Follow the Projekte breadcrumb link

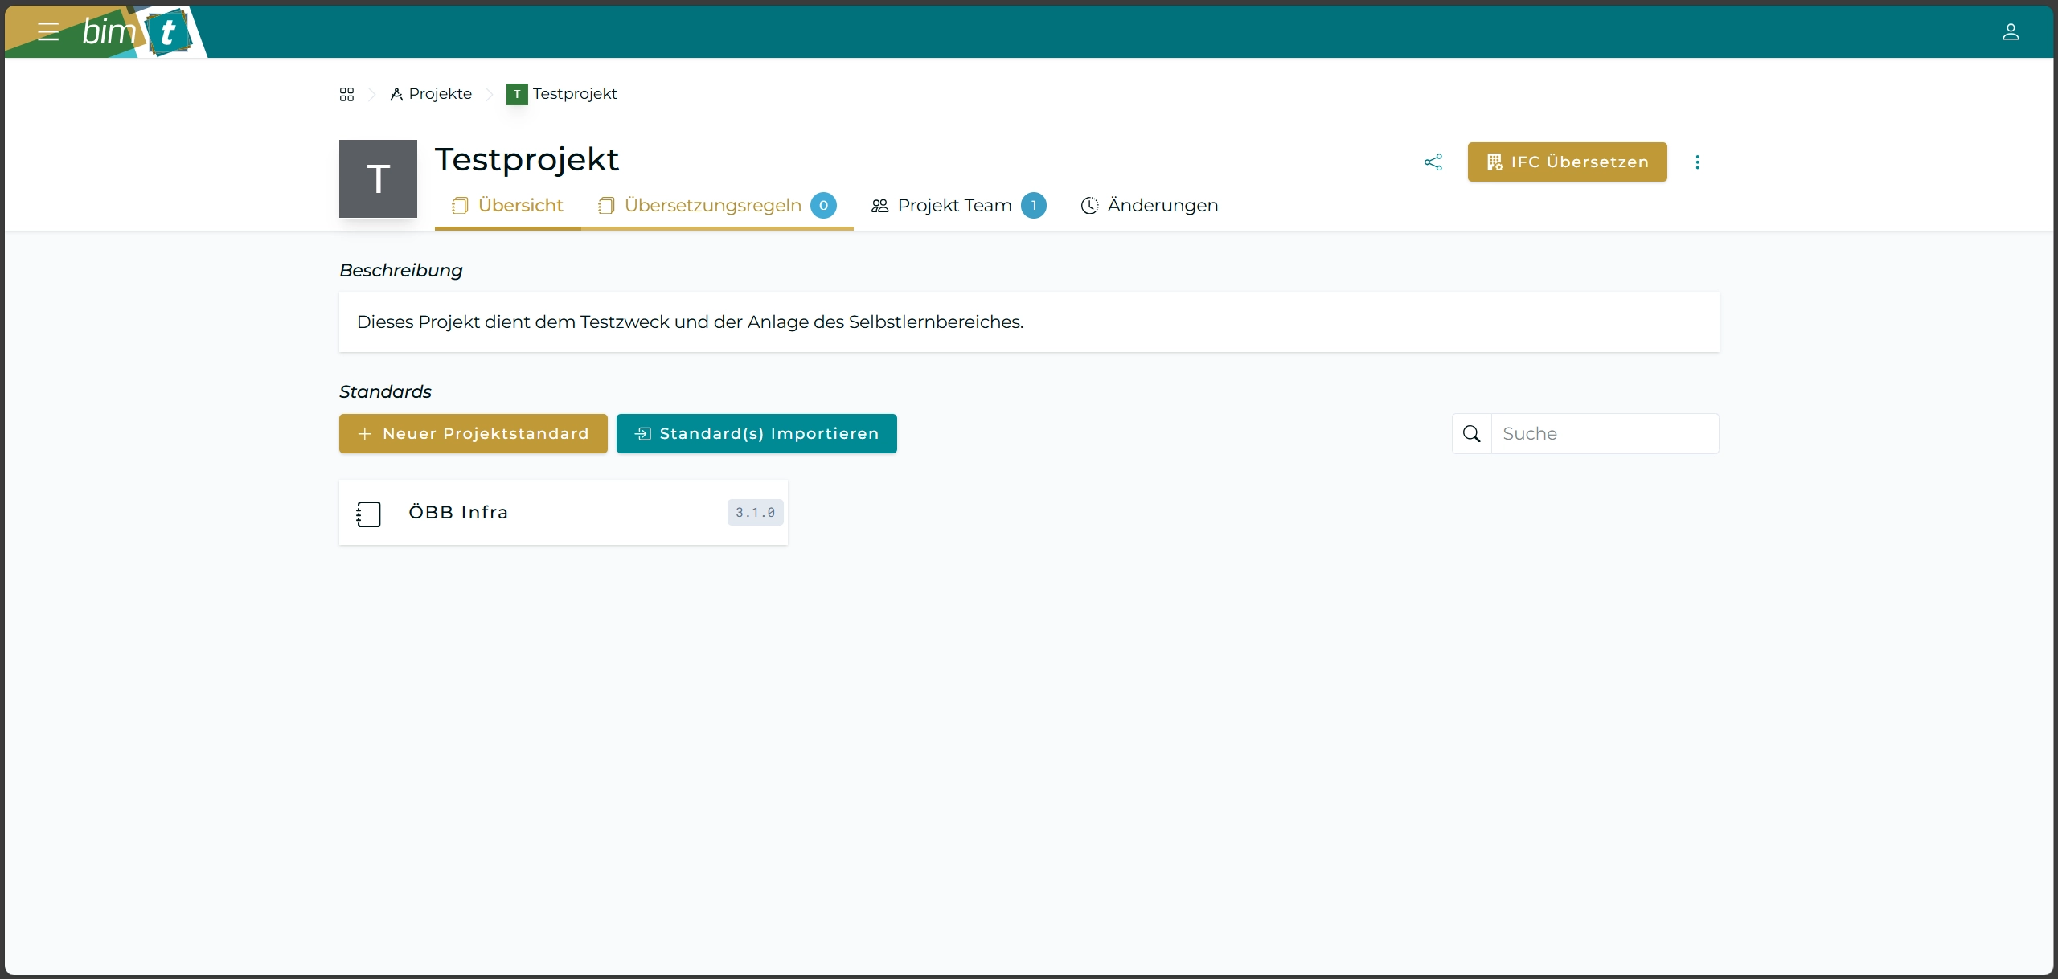tap(440, 93)
